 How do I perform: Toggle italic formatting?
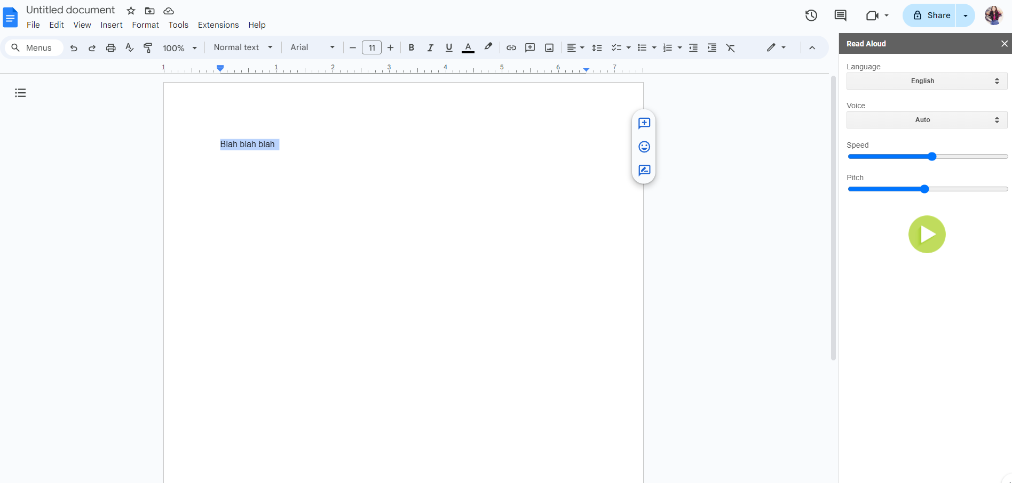point(430,48)
